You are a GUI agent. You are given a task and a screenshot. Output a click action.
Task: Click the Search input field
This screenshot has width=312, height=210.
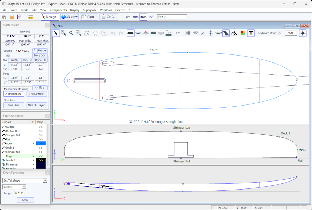[172, 17]
